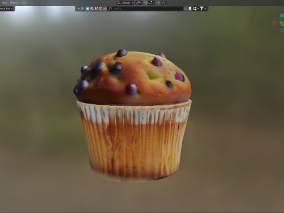Open the snapping options dropdown
This screenshot has height=213, width=284.
tap(151, 3)
